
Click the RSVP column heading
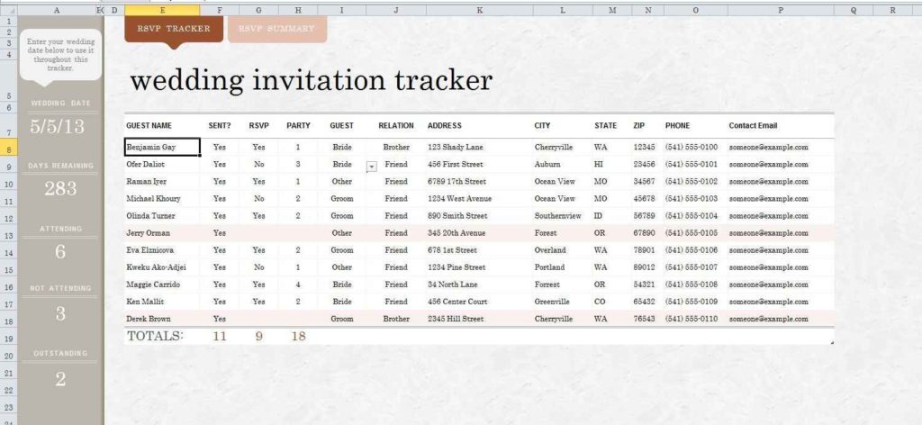[x=258, y=126]
